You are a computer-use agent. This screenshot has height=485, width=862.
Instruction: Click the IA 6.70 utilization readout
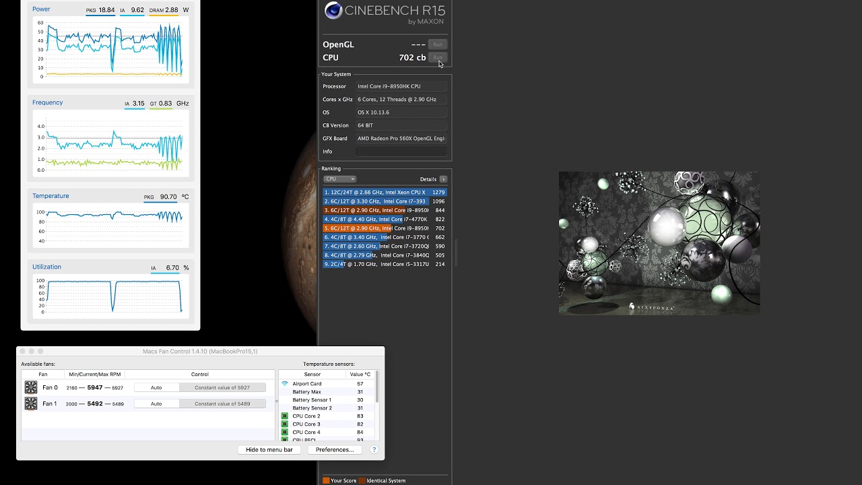coord(165,268)
